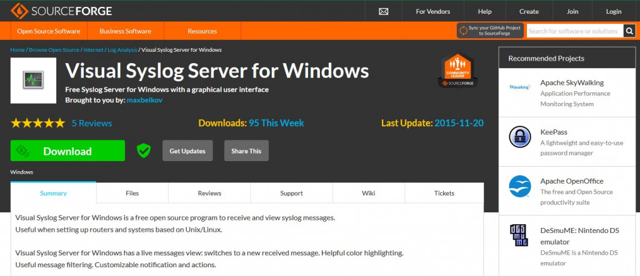The height and width of the screenshot is (276, 640).
Task: Click the Create link
Action: click(529, 11)
